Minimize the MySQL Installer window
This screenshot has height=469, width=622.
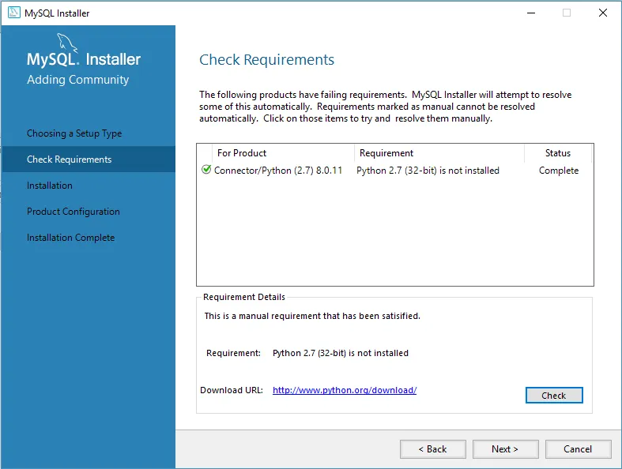click(531, 13)
